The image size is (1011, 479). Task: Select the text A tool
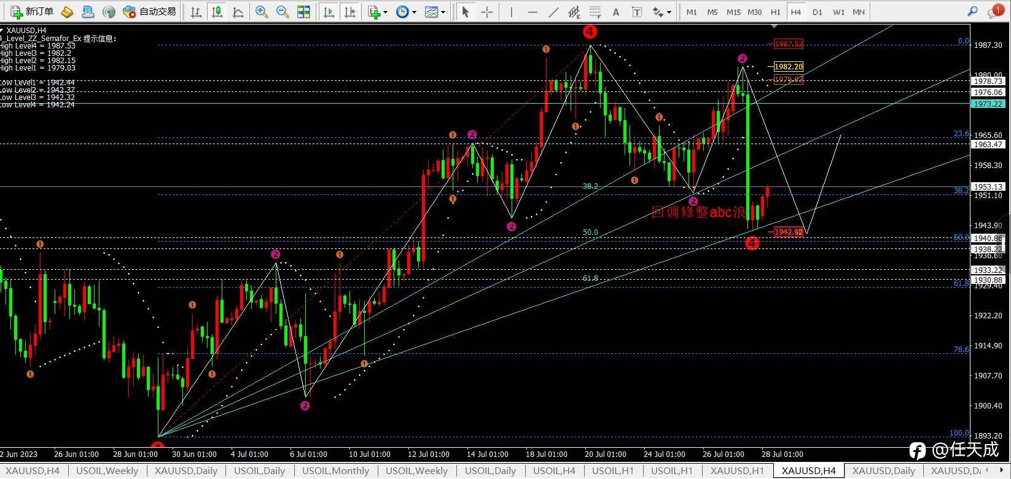[616, 11]
